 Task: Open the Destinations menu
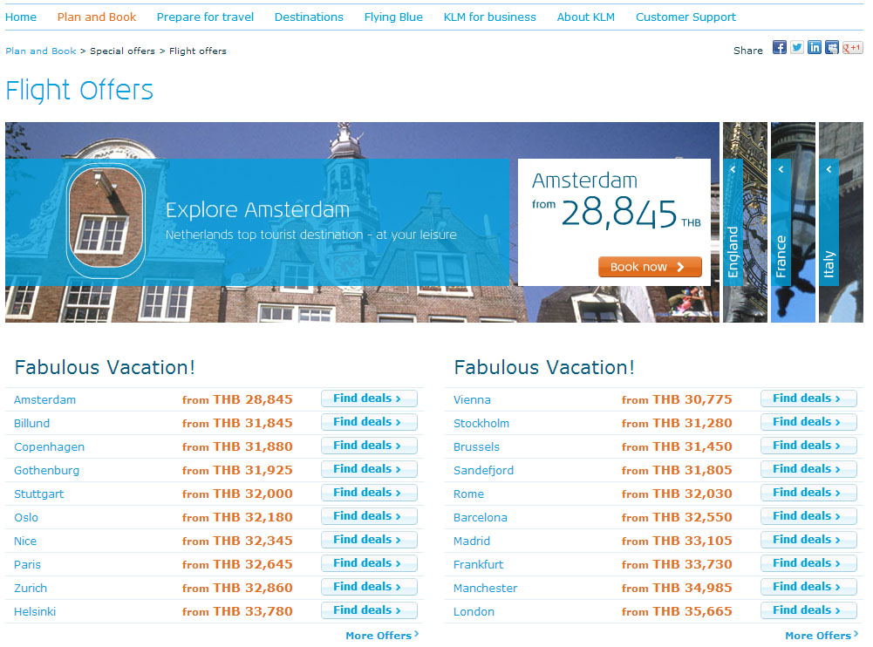click(309, 17)
